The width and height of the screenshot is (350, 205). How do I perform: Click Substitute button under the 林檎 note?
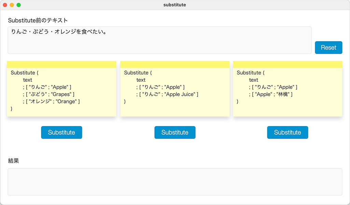point(288,132)
